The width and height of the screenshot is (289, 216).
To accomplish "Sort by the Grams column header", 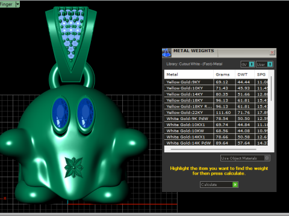I will 224,74.
